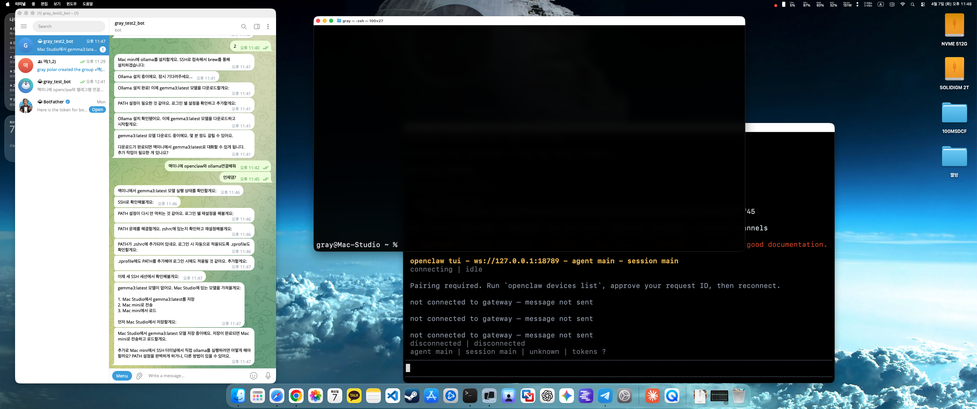The height and width of the screenshot is (409, 977).
Task: Open the chat three-dot options menu
Action: point(268,27)
